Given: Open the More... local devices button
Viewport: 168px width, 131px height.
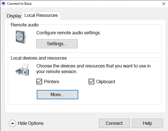Looking at the screenshot, I should (57, 95).
